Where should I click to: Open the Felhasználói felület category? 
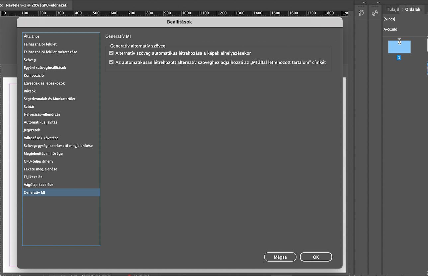(61, 44)
